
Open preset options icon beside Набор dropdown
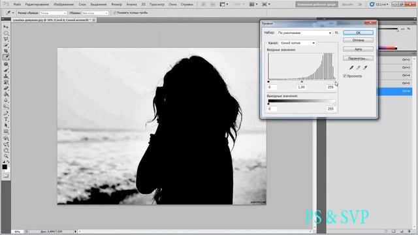[x=337, y=33]
